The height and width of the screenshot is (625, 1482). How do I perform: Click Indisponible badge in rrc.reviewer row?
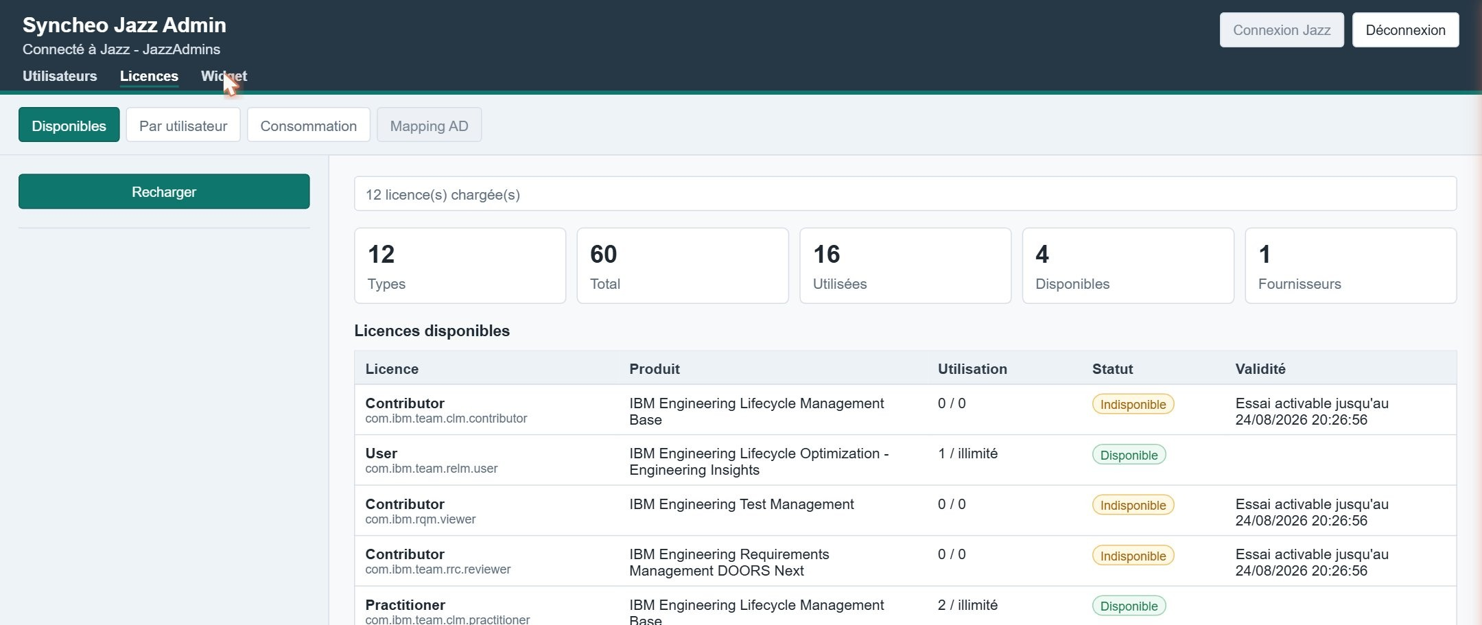[x=1133, y=556]
